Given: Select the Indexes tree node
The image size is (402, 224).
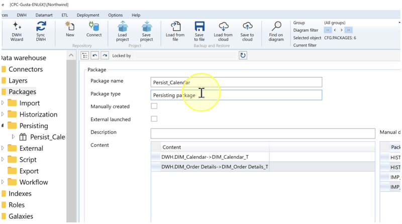Looking at the screenshot, I should (20, 193).
